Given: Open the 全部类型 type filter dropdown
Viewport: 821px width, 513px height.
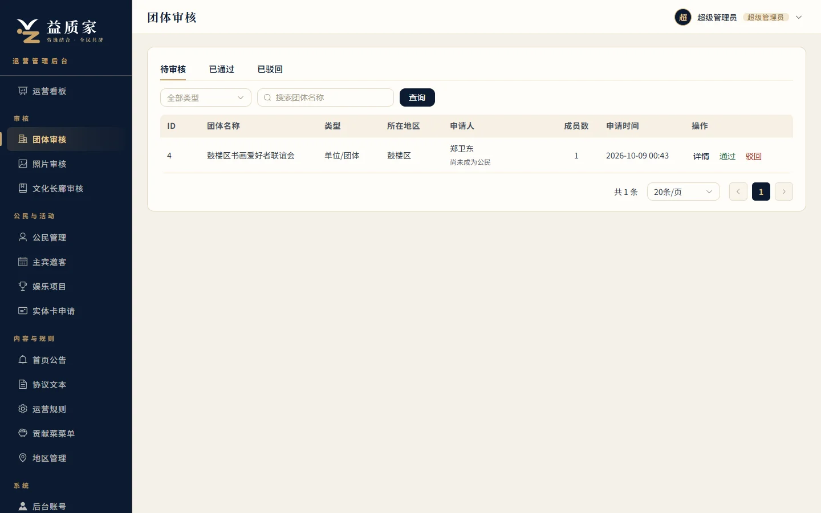Looking at the screenshot, I should click(206, 97).
